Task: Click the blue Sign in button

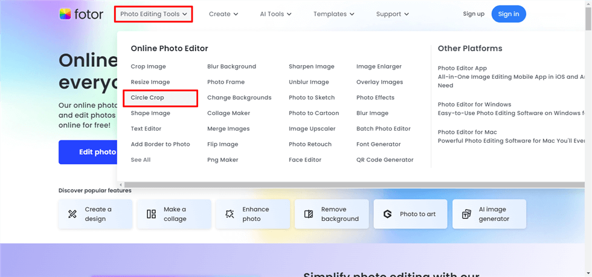Action: pos(509,14)
